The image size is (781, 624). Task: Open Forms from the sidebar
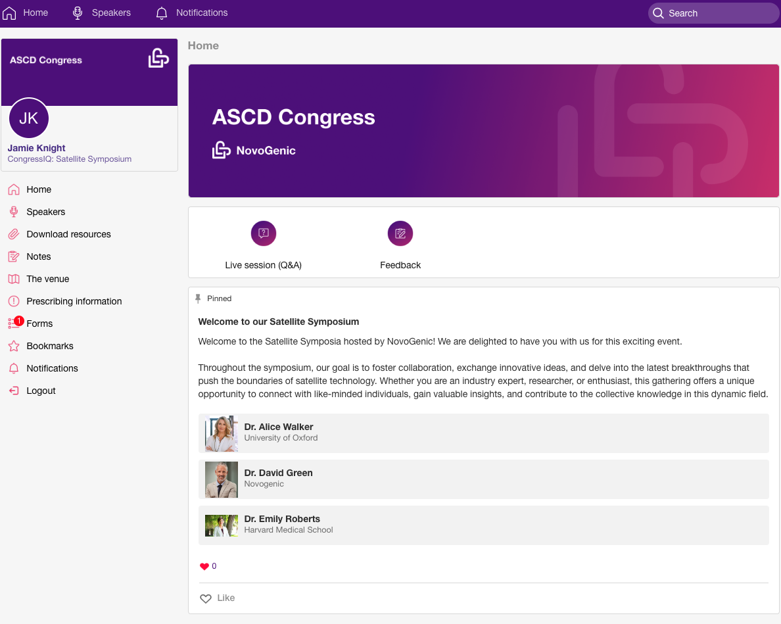[x=40, y=324]
